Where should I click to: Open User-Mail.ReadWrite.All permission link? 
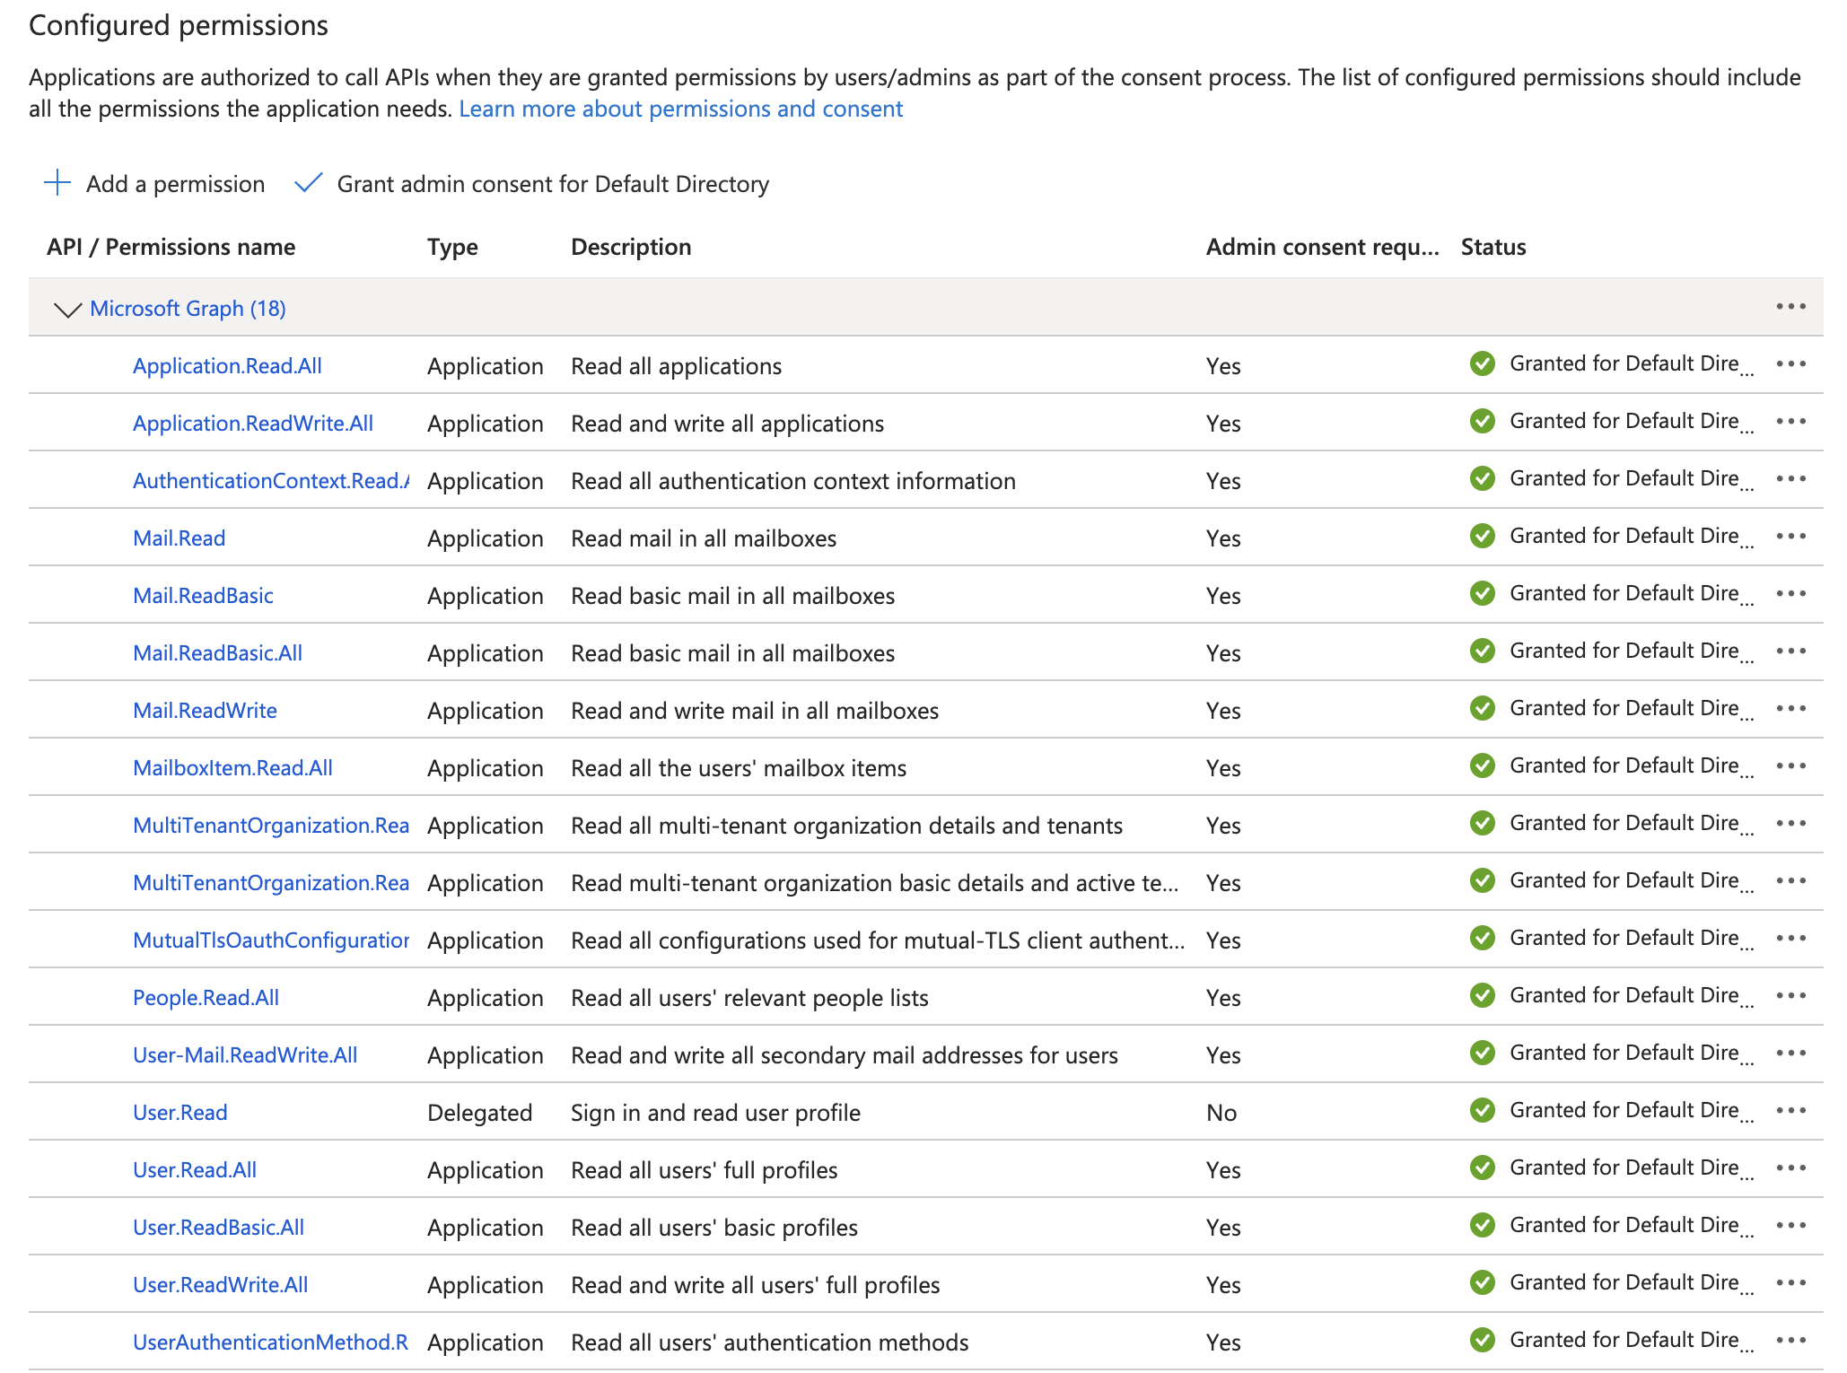245,1055
